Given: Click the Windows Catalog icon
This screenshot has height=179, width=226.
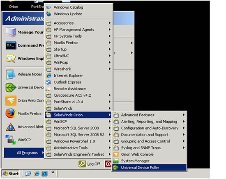Looking at the screenshot, I should pos(48,7).
